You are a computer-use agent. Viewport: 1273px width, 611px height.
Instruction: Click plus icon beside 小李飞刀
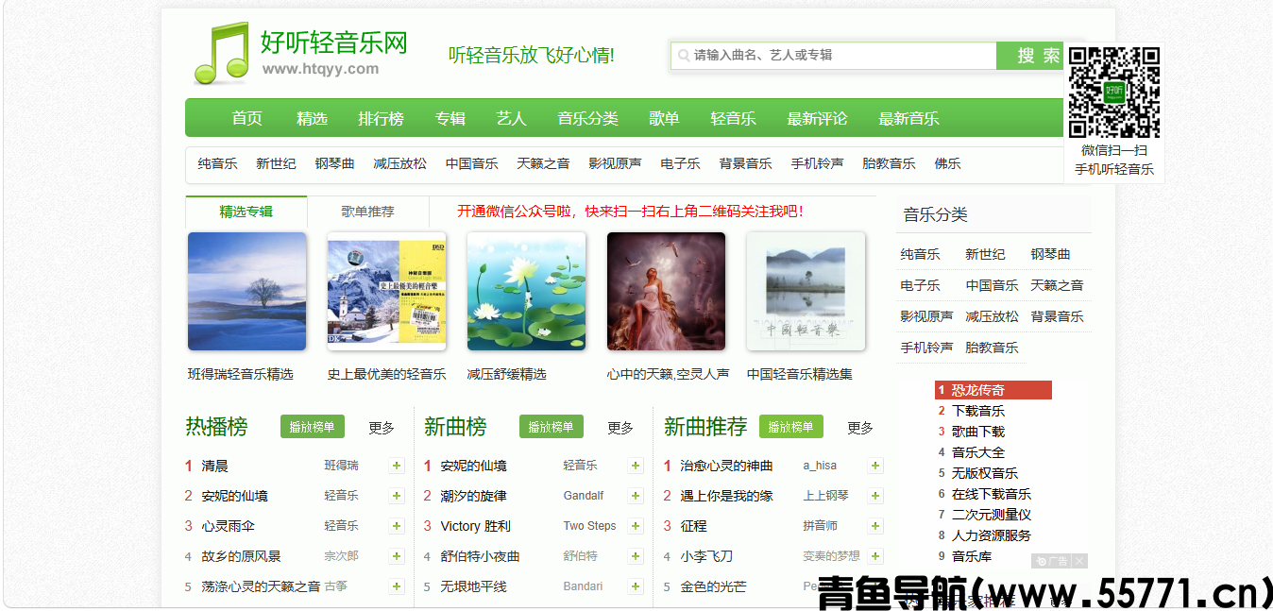point(876,556)
